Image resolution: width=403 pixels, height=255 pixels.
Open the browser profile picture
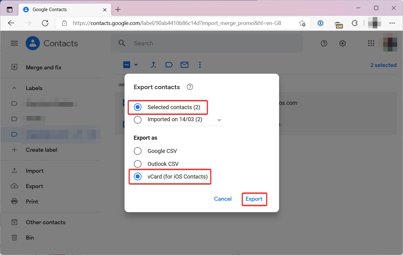pos(375,23)
